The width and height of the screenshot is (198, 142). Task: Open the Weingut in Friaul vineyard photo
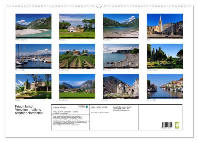77,56
